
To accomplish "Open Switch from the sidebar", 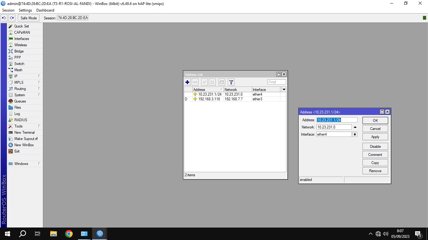I will pyautogui.click(x=25, y=64).
